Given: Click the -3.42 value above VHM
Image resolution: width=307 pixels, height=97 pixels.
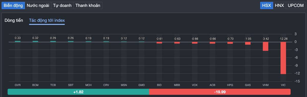Looking at the screenshot, I should [265, 39].
